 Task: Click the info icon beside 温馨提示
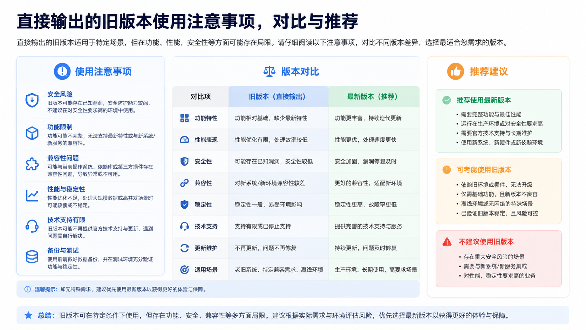(27, 289)
